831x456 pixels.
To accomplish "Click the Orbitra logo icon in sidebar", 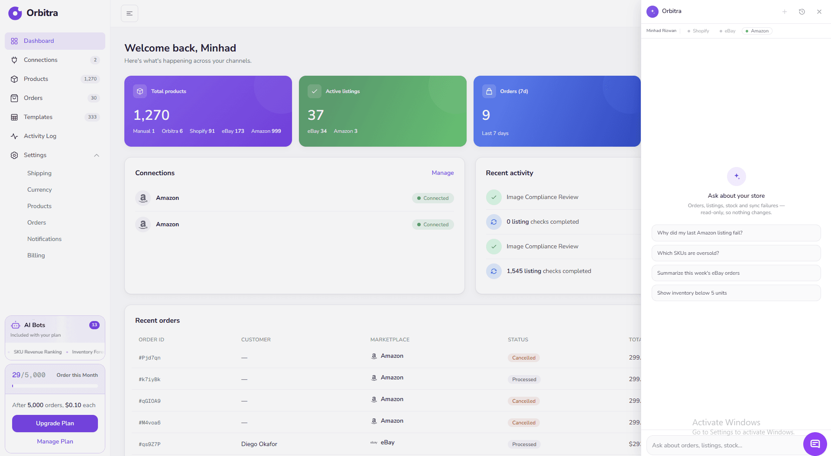I will pyautogui.click(x=15, y=13).
